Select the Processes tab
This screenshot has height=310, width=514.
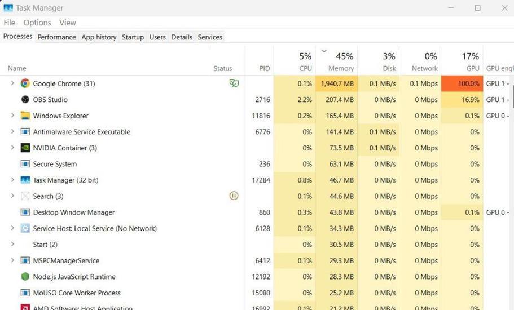[x=17, y=36]
